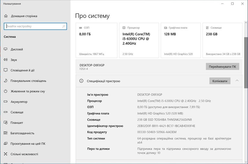Focus the Знайти настройку search field
The width and height of the screenshot is (248, 164).
(35, 26)
